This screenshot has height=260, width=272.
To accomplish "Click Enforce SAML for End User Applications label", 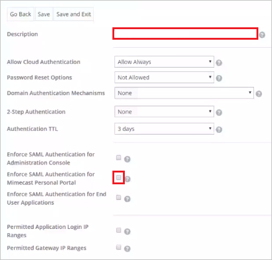I will pyautogui.click(x=57, y=198).
